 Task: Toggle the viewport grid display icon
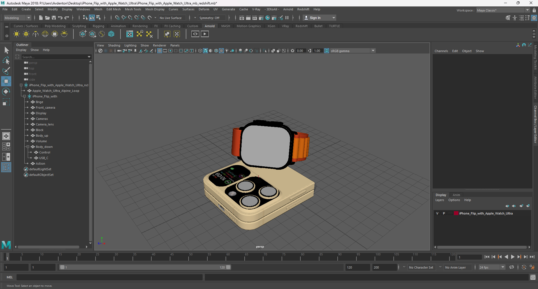[x=160, y=51]
